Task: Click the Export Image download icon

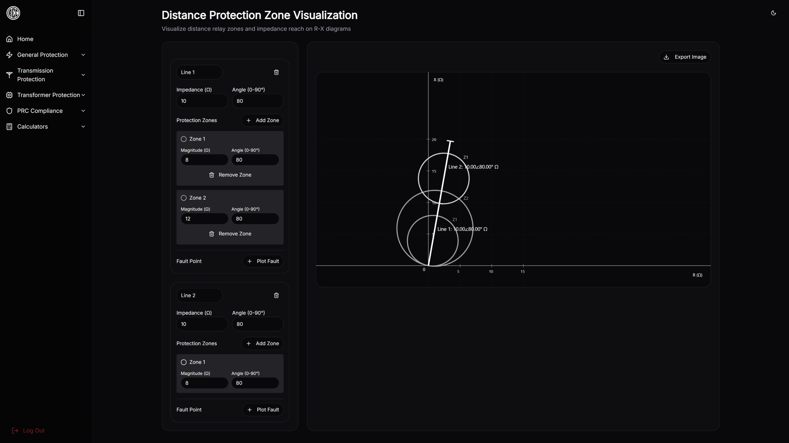Action: pyautogui.click(x=666, y=57)
